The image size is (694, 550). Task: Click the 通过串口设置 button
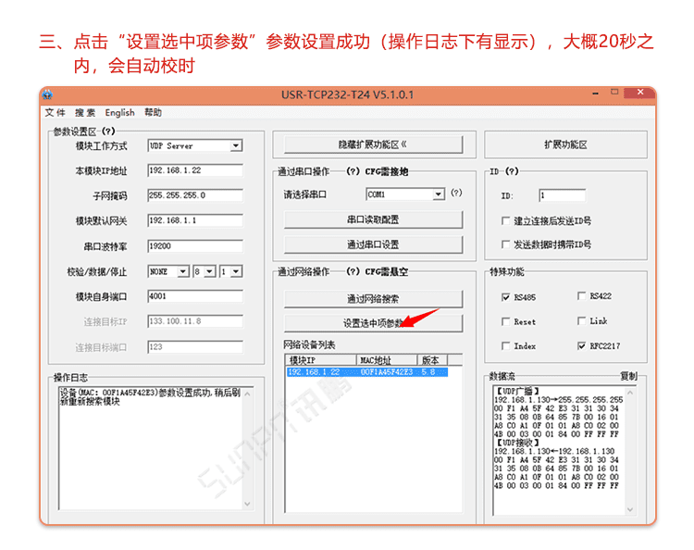click(373, 244)
